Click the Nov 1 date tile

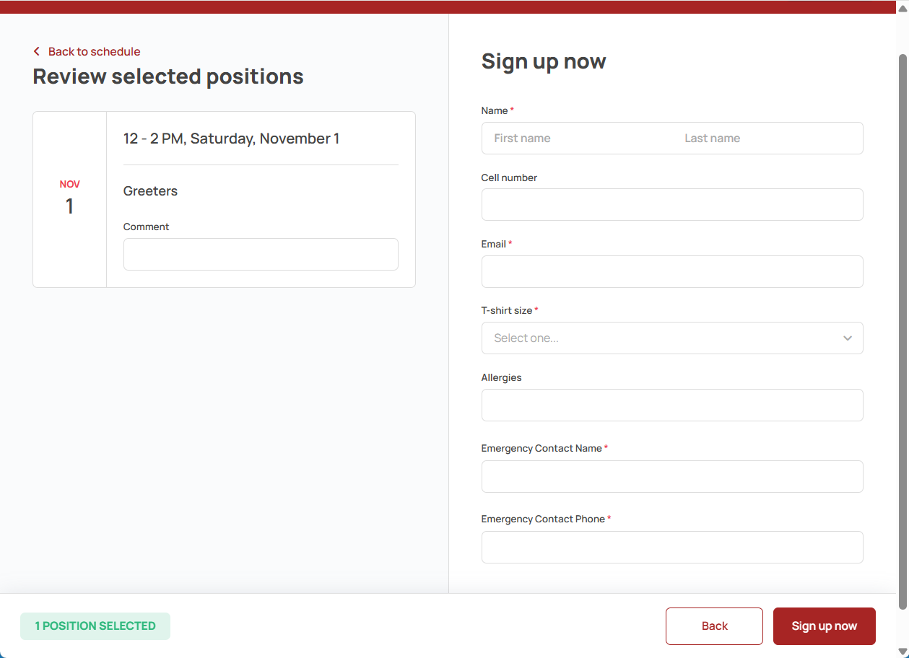(70, 199)
